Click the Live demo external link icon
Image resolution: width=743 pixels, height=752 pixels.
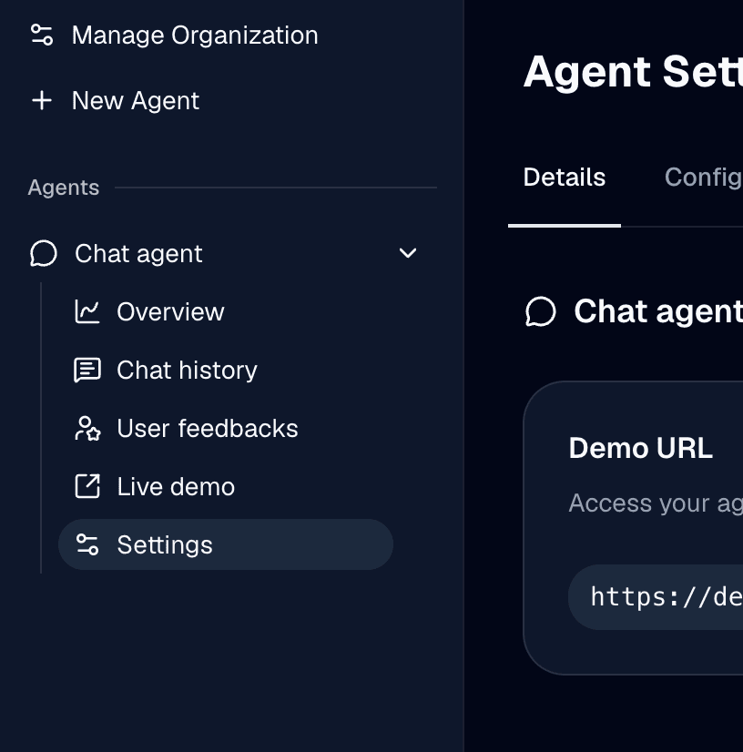87,486
